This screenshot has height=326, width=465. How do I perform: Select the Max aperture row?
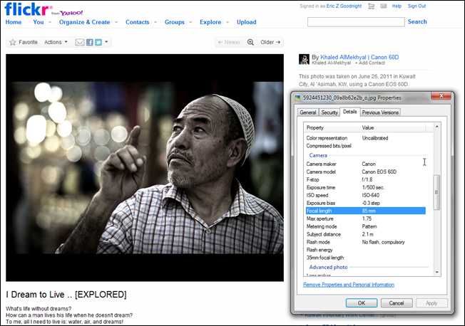[365, 219]
